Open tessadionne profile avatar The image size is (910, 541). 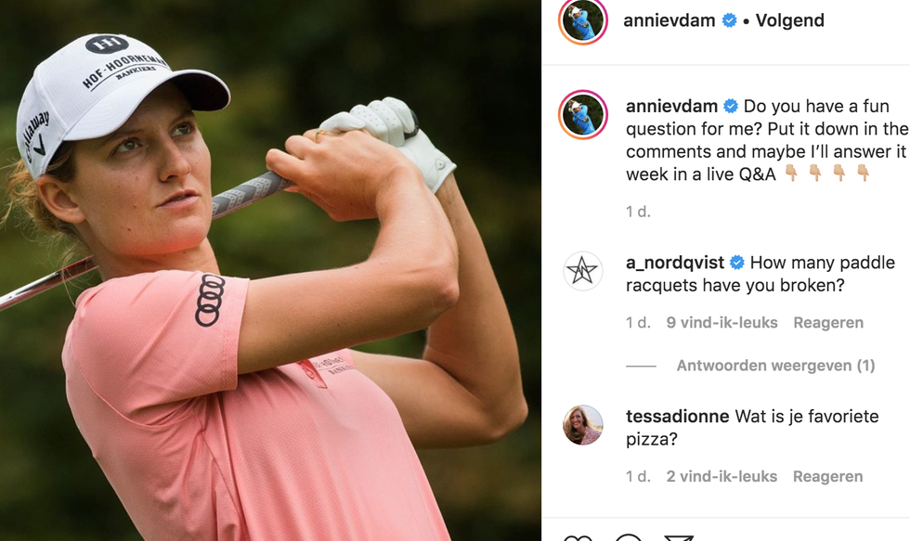coord(583,425)
